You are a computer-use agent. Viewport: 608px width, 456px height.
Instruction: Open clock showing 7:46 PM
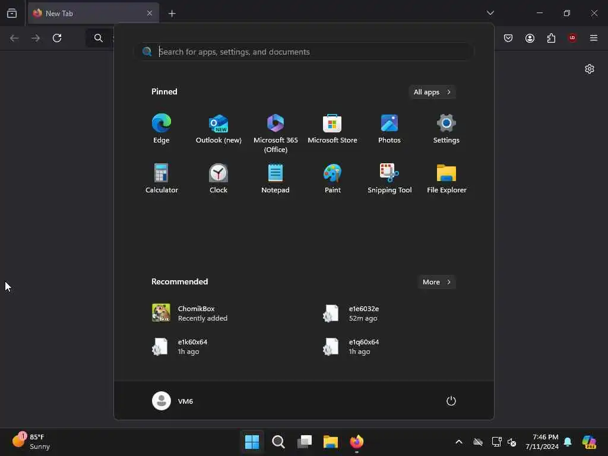coord(542,442)
